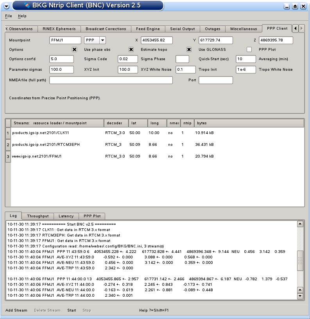The image size is (310, 319).
Task: Toggle the Use phase obs checkbox
Action: point(74,50)
